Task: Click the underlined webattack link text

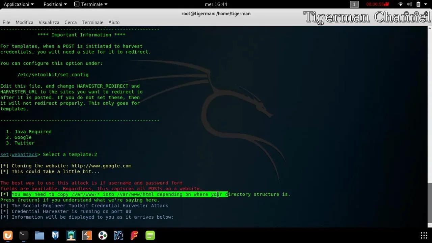Action: click(x=24, y=154)
